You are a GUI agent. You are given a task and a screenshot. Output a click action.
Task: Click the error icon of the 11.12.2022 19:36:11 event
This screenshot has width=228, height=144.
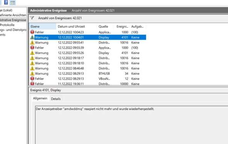coord(32,84)
